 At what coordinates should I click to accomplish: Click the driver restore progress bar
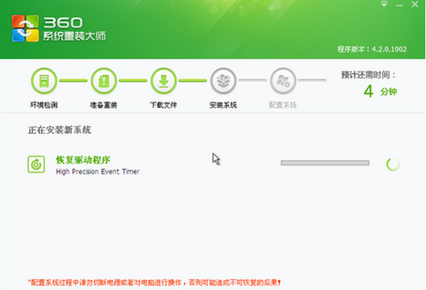(324, 163)
